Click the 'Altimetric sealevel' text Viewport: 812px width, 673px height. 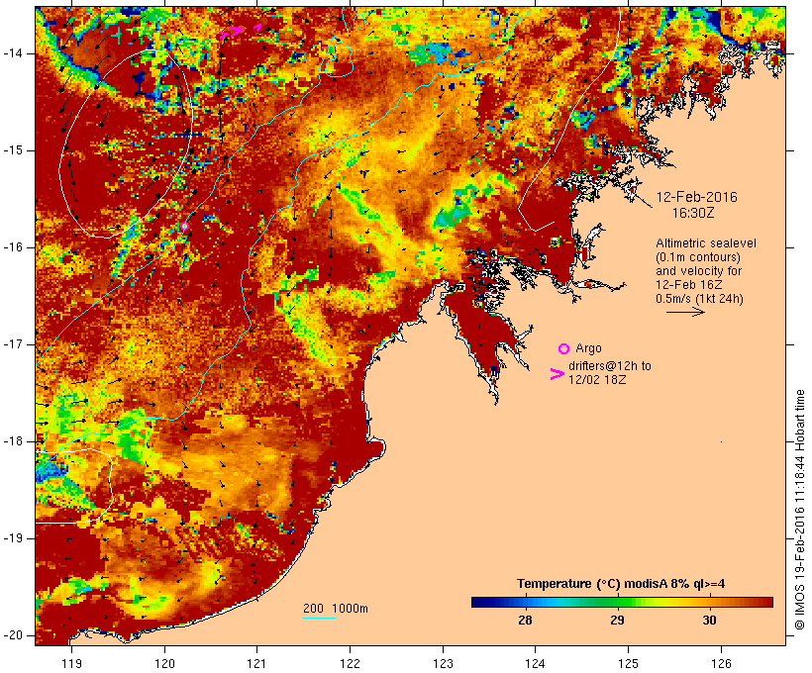pyautogui.click(x=706, y=243)
